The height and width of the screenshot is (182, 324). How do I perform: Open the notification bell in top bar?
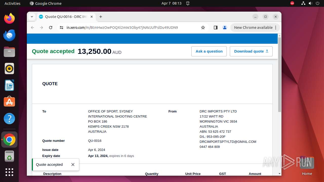click(188, 3)
